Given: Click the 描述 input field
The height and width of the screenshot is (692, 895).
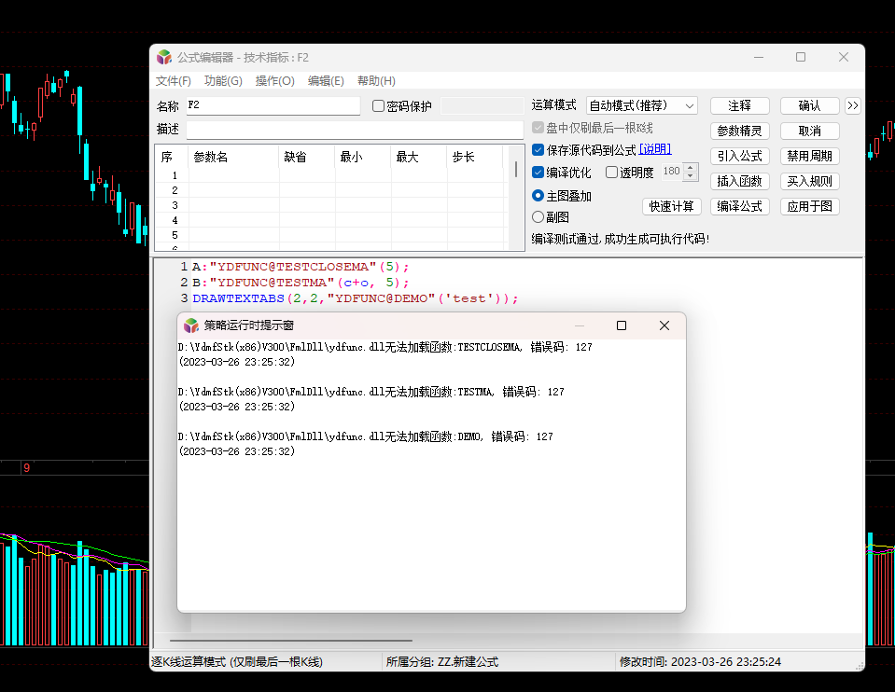Looking at the screenshot, I should tap(355, 130).
